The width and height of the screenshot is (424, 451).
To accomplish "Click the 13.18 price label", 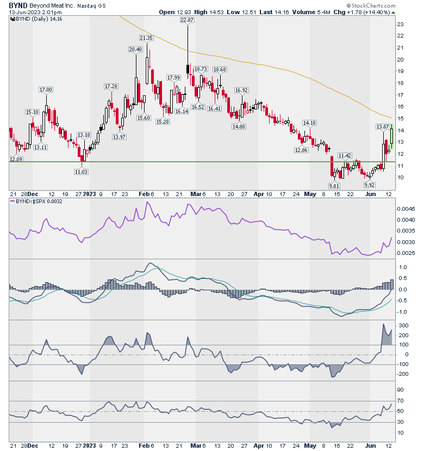I will (x=84, y=135).
